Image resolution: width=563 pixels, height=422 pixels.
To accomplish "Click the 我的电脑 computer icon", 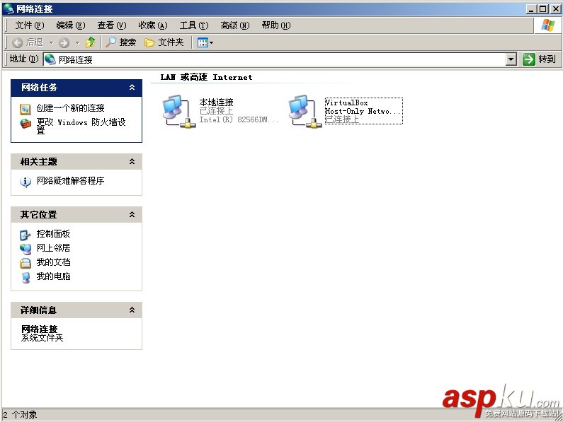I will pyautogui.click(x=25, y=278).
